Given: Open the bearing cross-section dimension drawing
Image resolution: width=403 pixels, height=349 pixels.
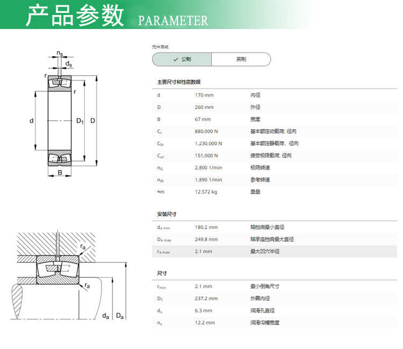Looking at the screenshot, I should pyautogui.click(x=64, y=114).
